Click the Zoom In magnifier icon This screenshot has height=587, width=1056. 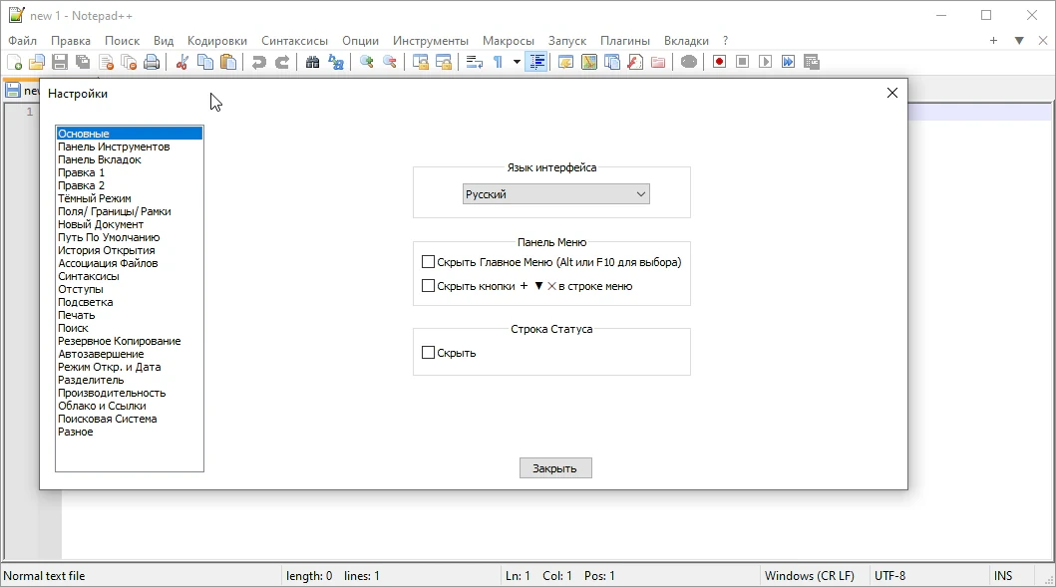click(x=366, y=62)
